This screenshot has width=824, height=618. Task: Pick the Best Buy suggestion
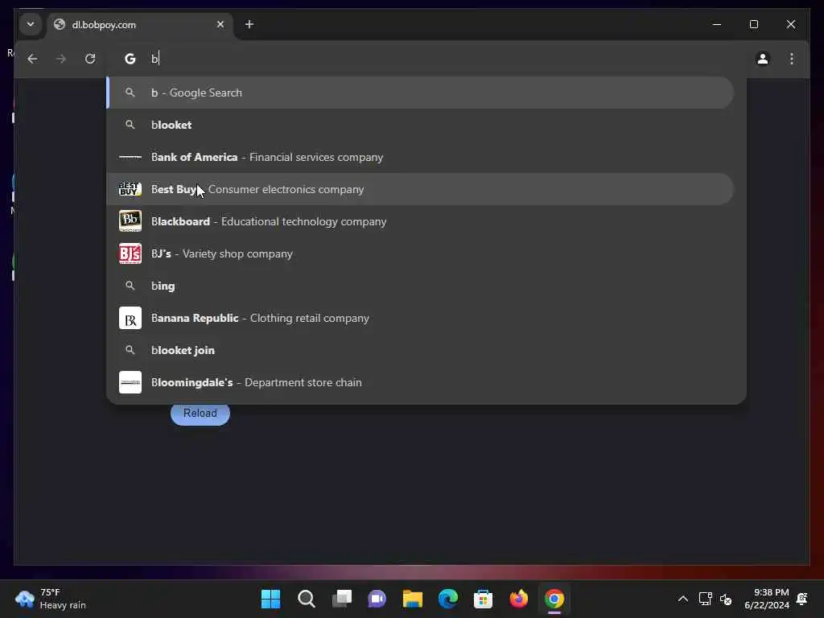click(420, 189)
